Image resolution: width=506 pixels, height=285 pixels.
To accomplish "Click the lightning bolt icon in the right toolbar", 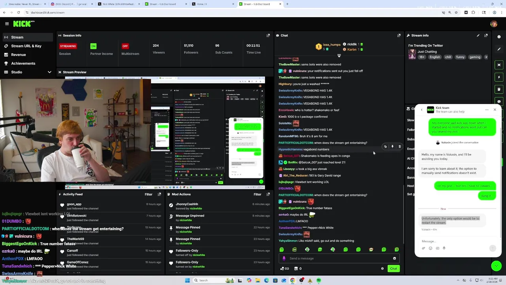I will pos(499,77).
